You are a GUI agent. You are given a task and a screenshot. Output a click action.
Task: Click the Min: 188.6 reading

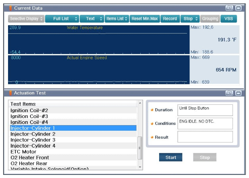(x=202, y=52)
